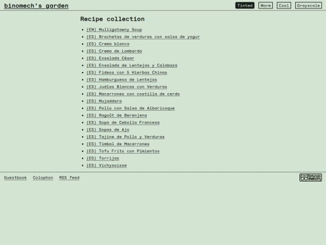The height and width of the screenshot is (245, 326).
Task: Switch to the Cool theme
Action: point(284,5)
